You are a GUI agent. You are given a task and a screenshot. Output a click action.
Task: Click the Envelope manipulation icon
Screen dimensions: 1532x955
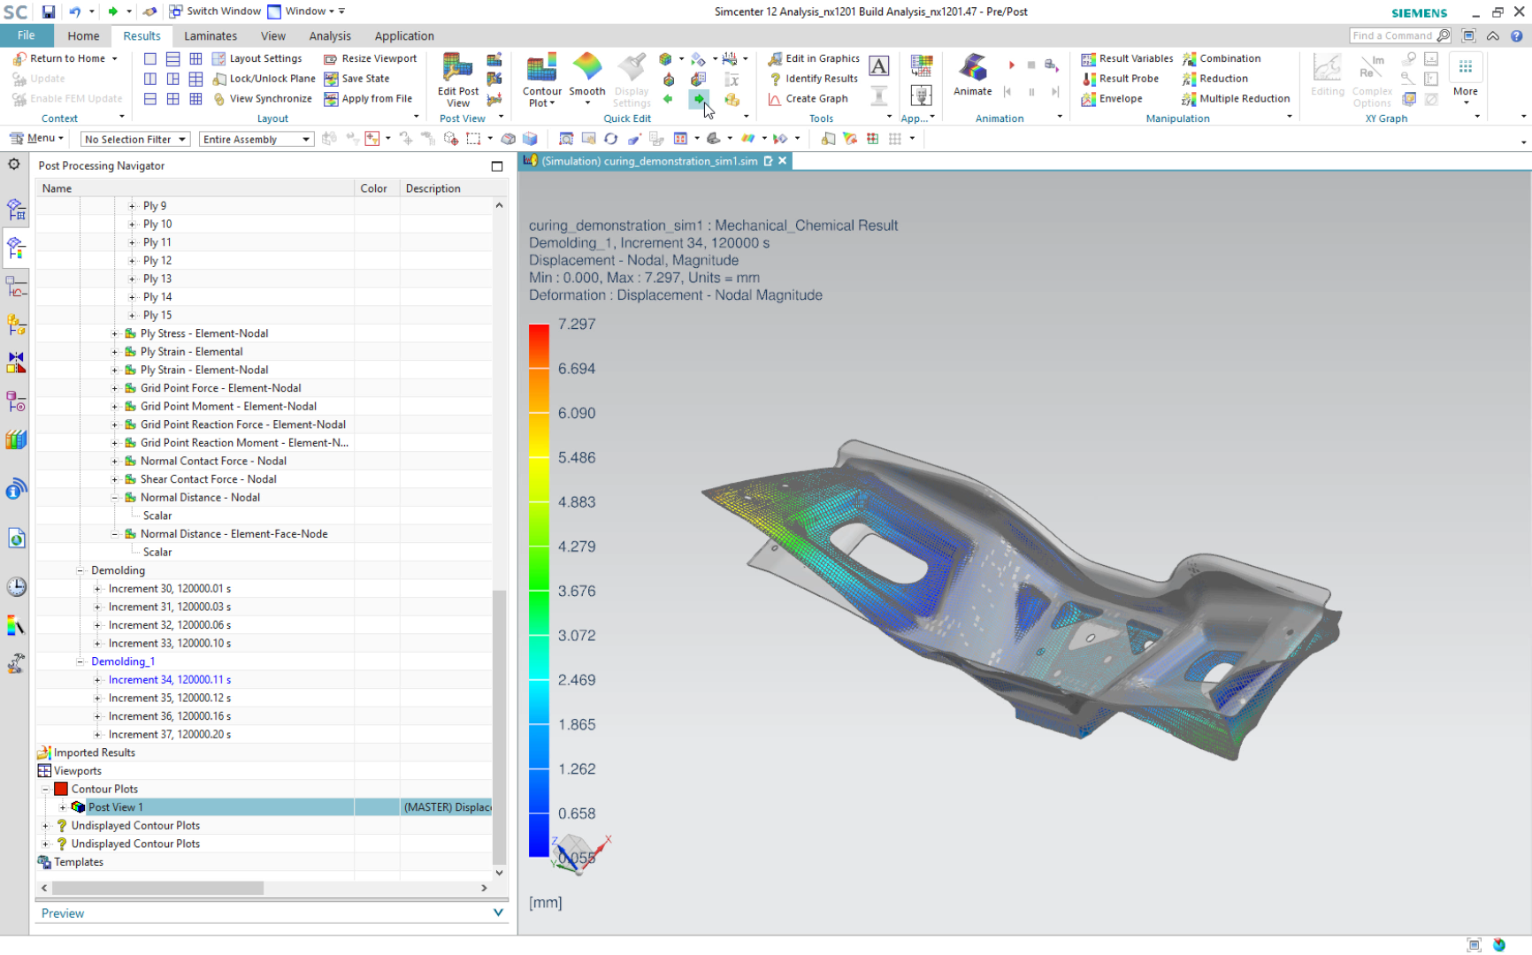tap(1112, 99)
